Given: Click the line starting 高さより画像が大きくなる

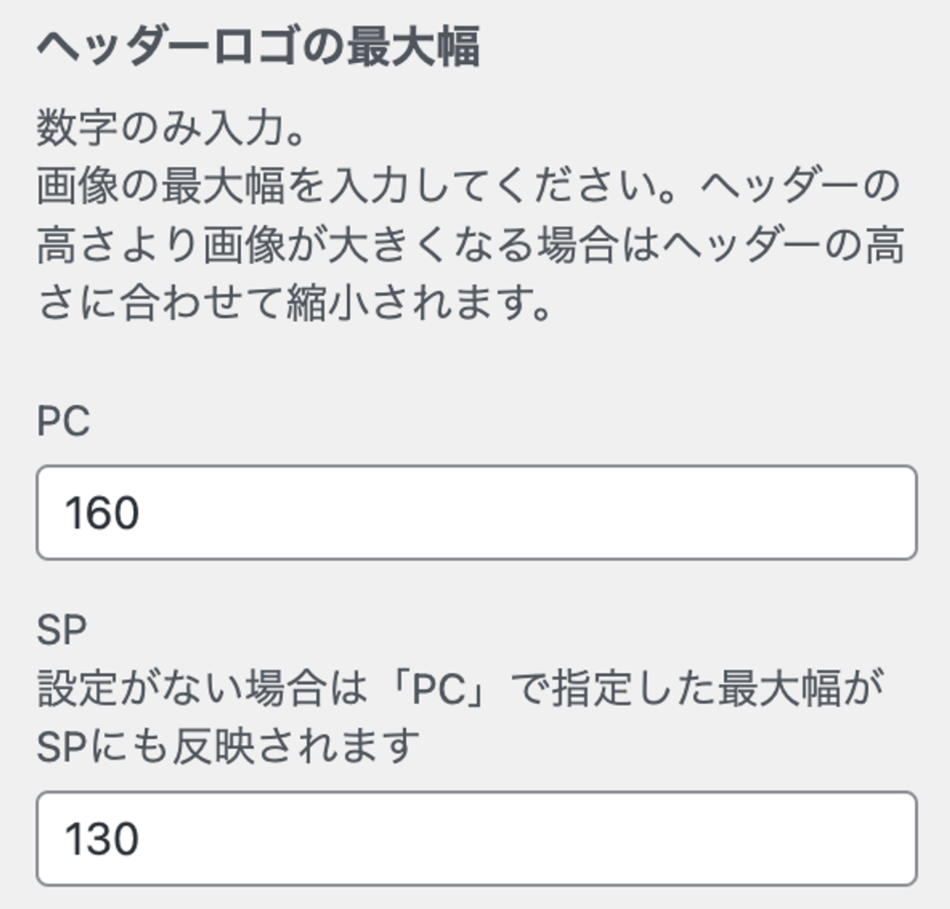Looking at the screenshot, I should tap(471, 245).
